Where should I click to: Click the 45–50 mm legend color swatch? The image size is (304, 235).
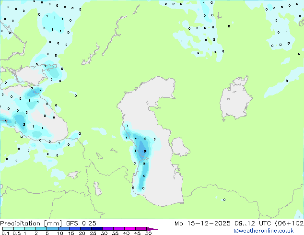pyautogui.click(x=141, y=229)
